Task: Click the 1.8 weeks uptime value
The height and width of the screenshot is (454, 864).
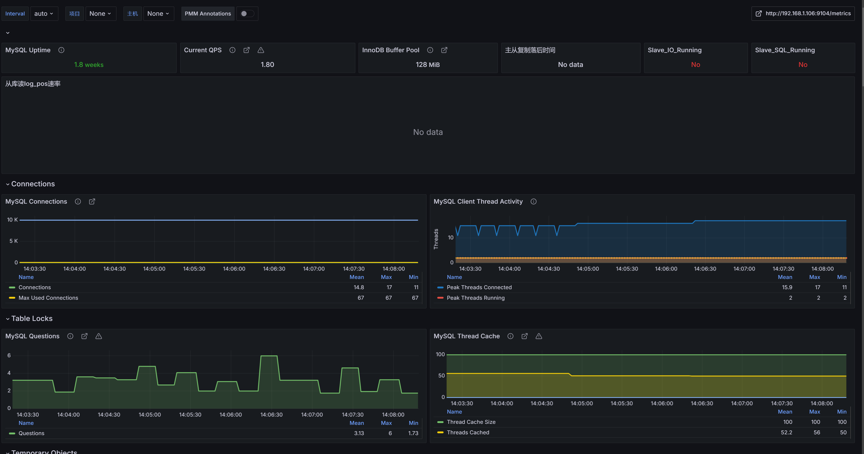Action: [89, 65]
